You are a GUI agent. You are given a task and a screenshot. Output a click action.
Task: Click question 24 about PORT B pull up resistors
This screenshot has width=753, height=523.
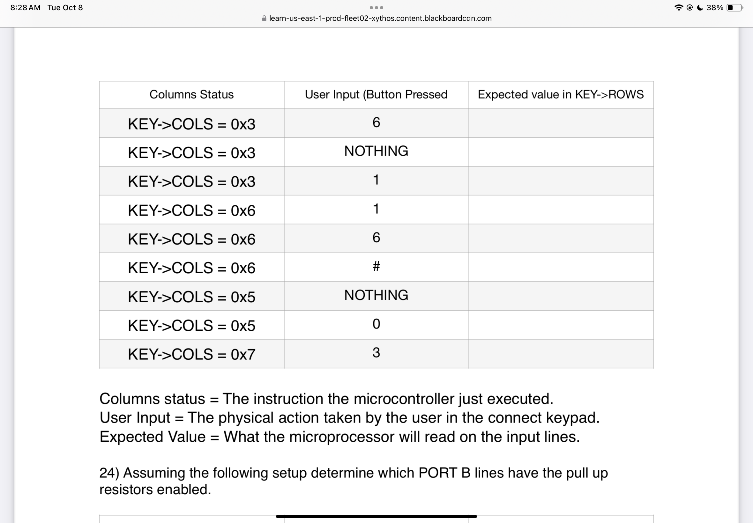(354, 480)
